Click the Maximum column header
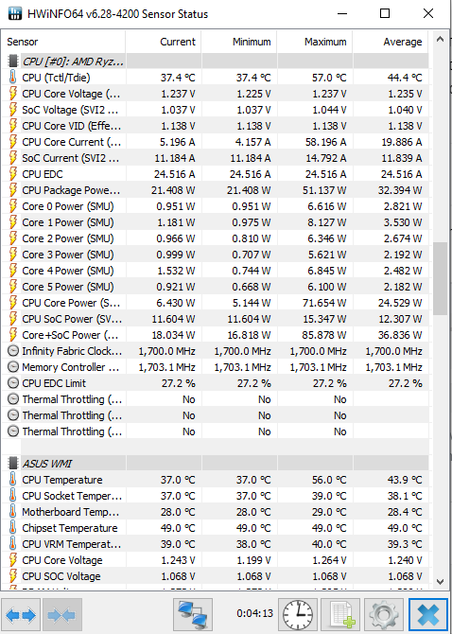This screenshot has width=452, height=634. (315, 42)
